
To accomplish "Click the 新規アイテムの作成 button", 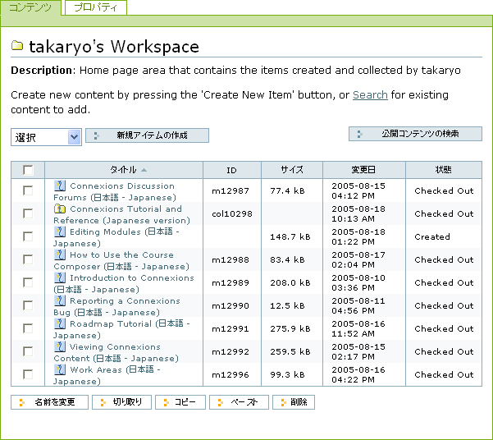I will tap(147, 135).
